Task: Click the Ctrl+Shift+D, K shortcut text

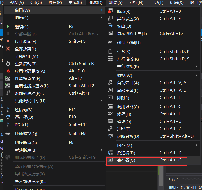Action: pos(175,52)
